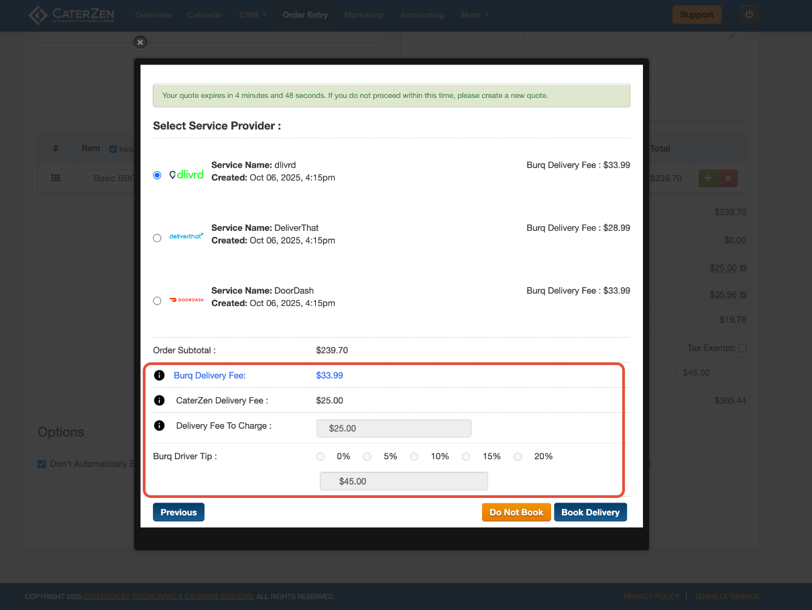Click the red remove-item button
The width and height of the screenshot is (812, 610).
[x=728, y=178]
